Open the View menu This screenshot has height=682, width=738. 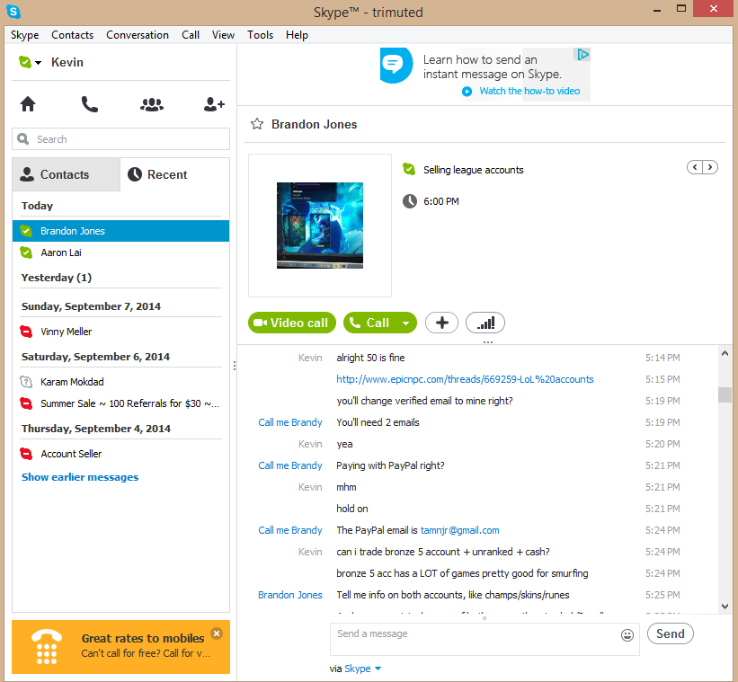pos(223,35)
